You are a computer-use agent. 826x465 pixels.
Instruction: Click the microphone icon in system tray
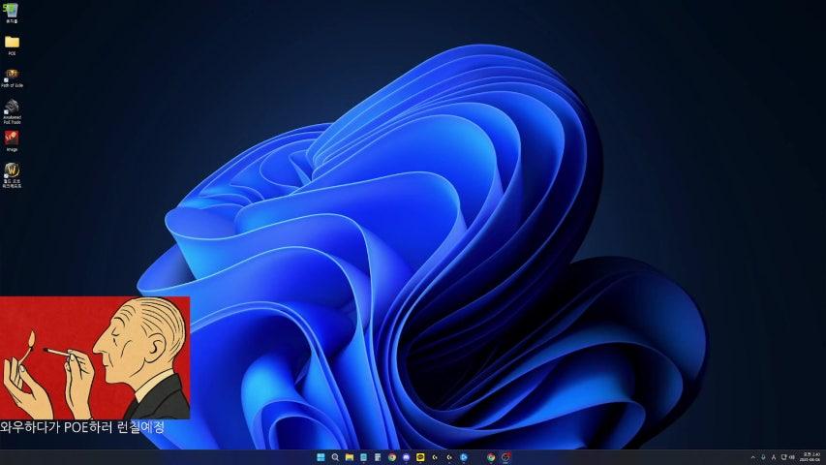[763, 457]
